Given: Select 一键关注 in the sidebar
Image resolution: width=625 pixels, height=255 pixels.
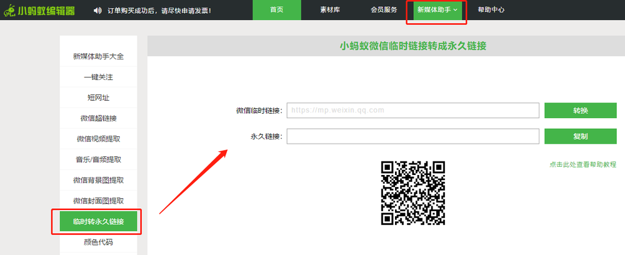Looking at the screenshot, I should click(99, 77).
